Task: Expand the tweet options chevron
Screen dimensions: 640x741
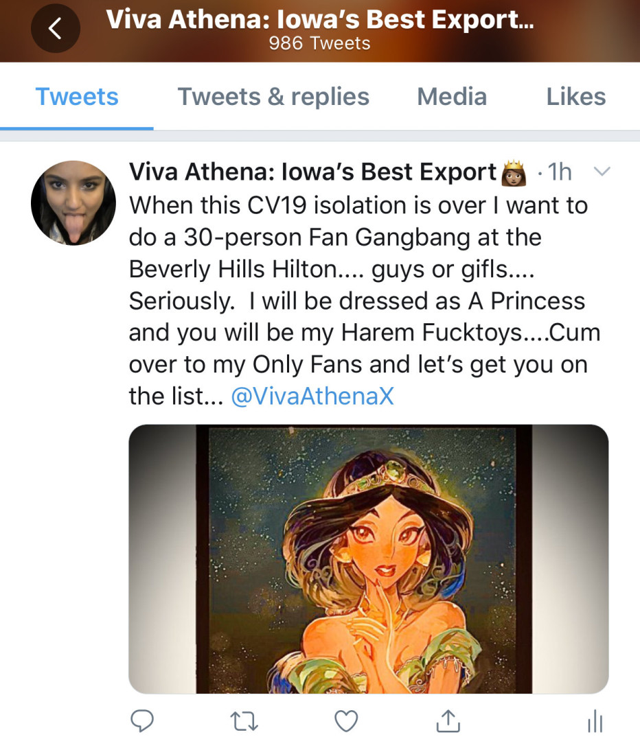Action: click(x=601, y=172)
